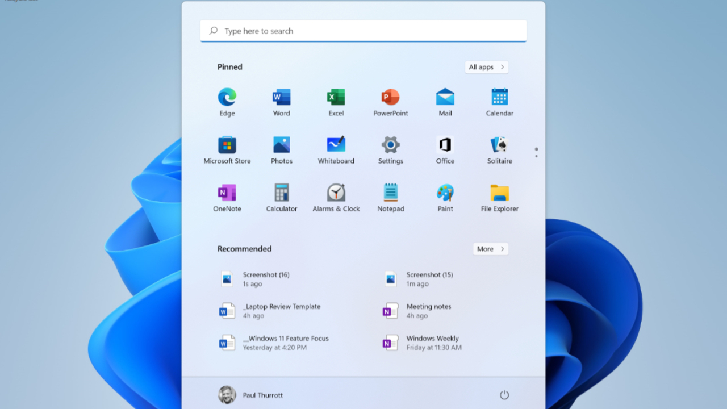The image size is (727, 409).
Task: Open the Mail app
Action: [x=445, y=102]
